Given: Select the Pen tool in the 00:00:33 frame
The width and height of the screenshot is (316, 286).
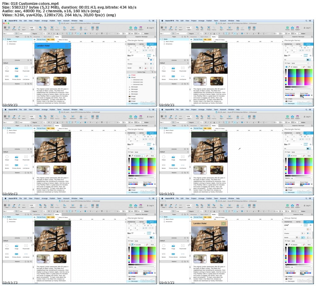Looking at the screenshot, I should point(176,28).
